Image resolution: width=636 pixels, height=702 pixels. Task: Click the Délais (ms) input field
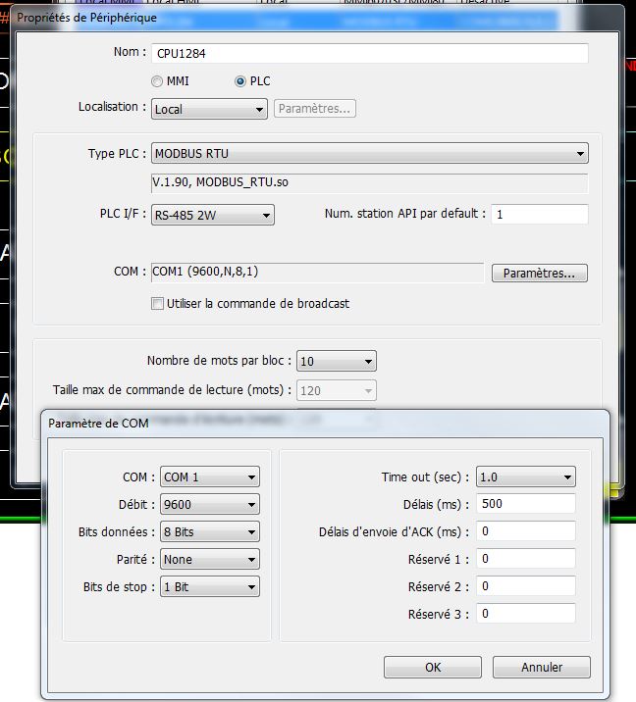click(x=525, y=504)
